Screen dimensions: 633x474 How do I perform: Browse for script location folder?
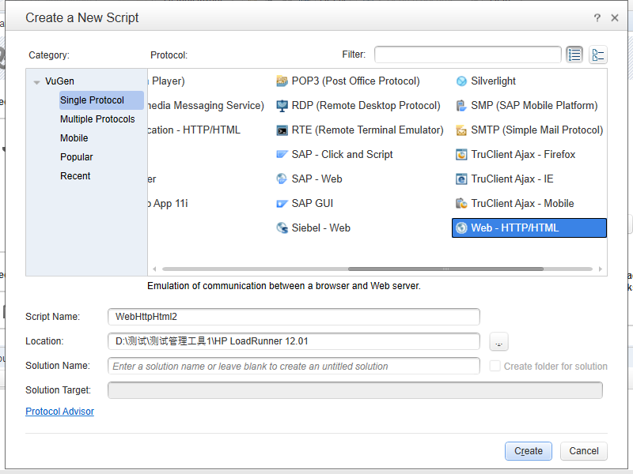point(498,342)
